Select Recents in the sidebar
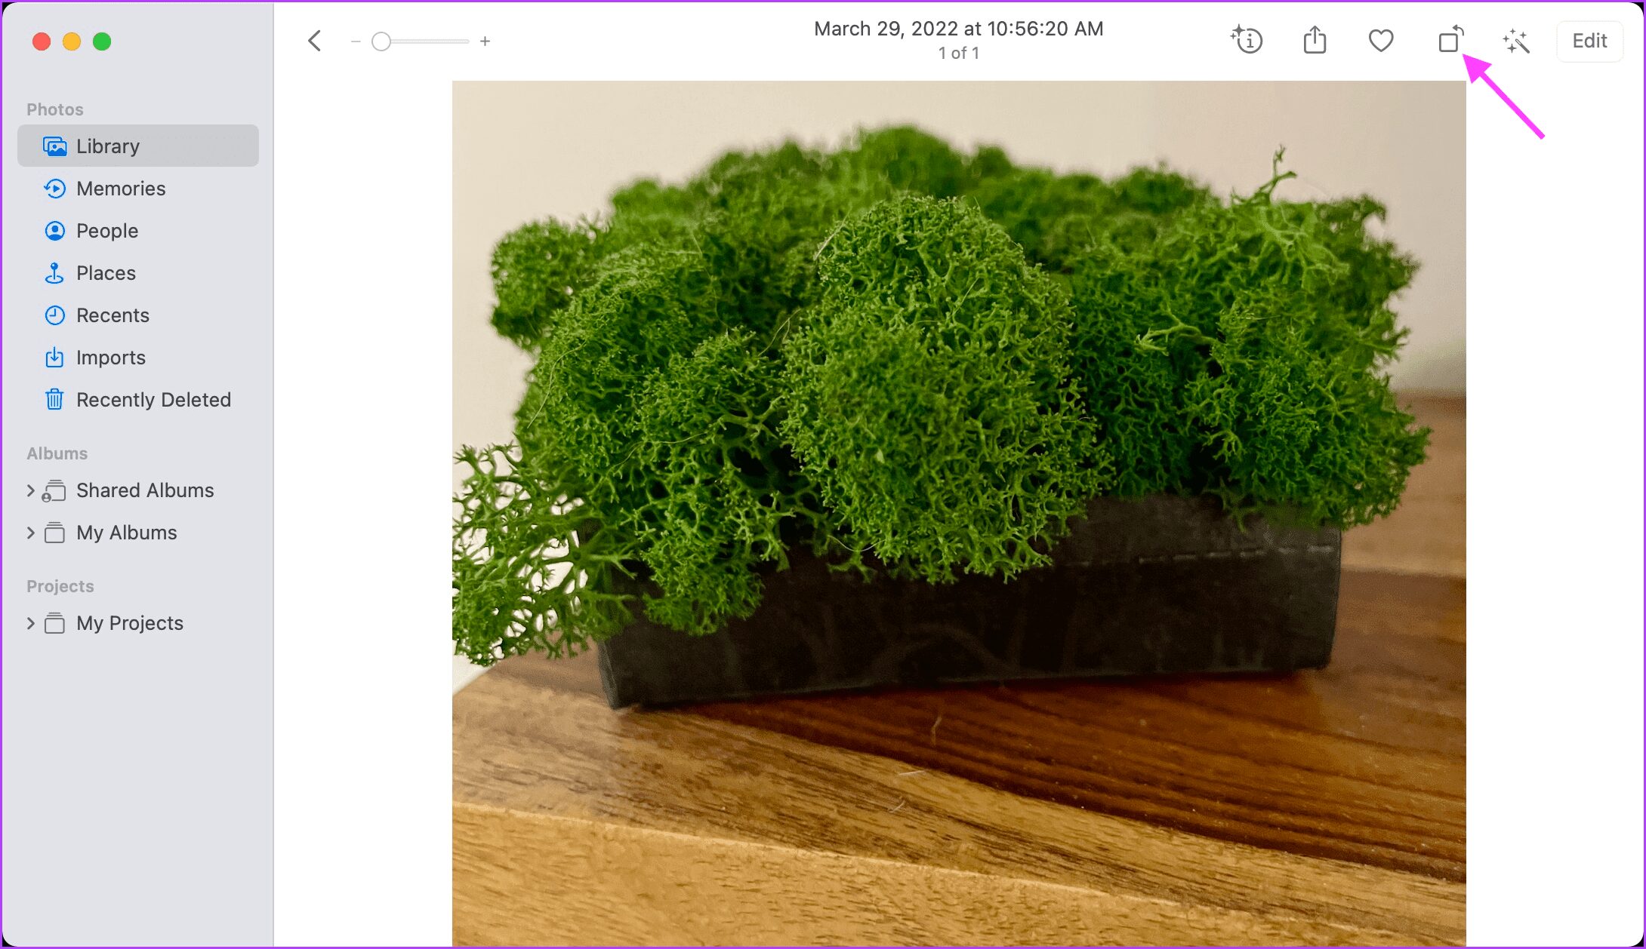The image size is (1646, 949). 112,314
